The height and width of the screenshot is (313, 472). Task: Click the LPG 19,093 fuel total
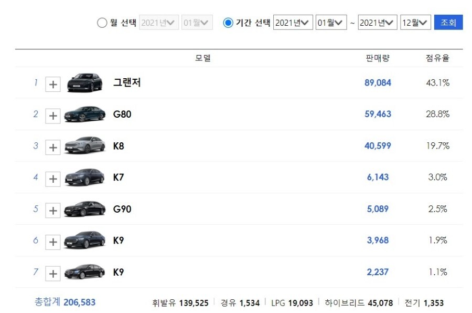[292, 302]
